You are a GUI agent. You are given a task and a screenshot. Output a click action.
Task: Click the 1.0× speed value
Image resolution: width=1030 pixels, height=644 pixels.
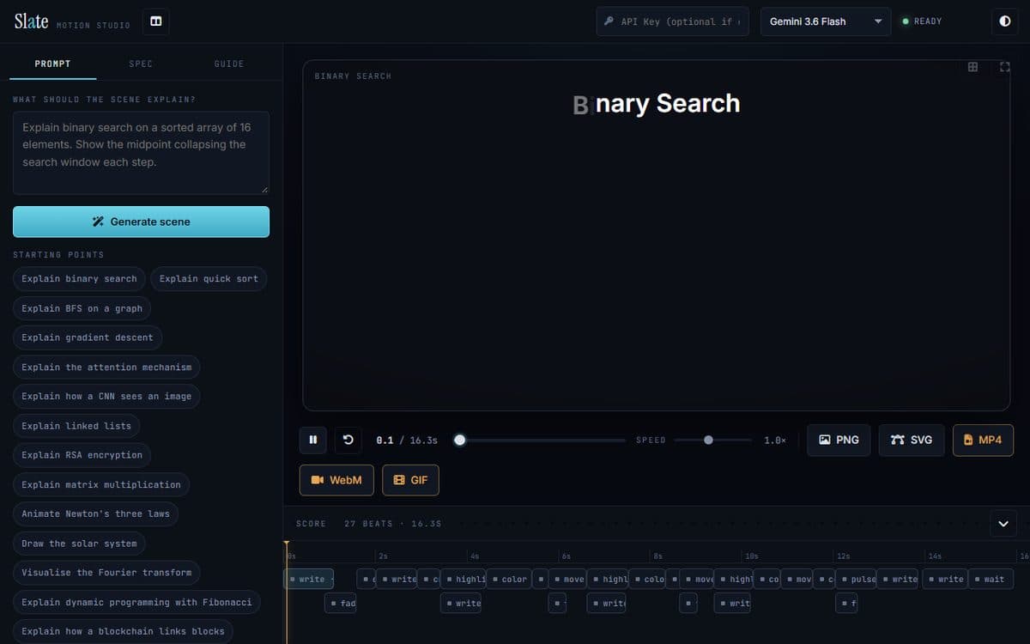tap(775, 440)
